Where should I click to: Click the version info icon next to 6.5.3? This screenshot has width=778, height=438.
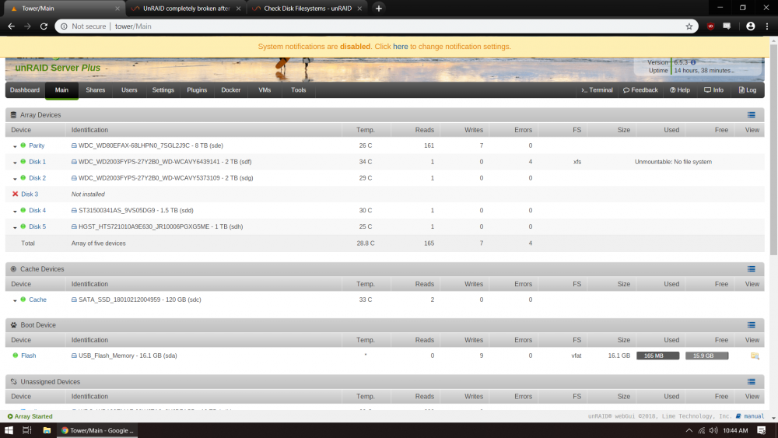[x=693, y=62]
